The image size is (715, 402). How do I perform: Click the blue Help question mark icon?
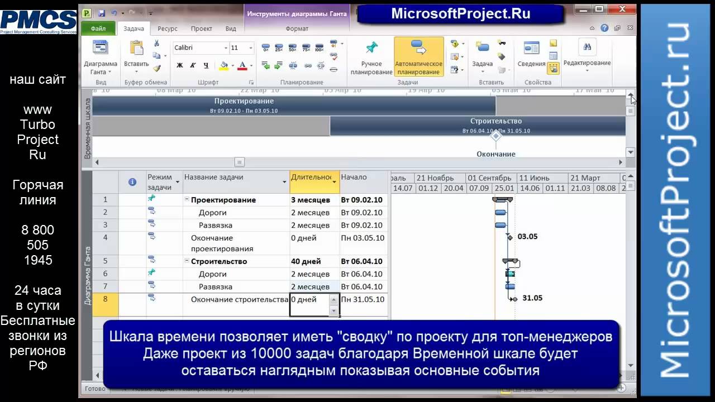[x=604, y=28]
